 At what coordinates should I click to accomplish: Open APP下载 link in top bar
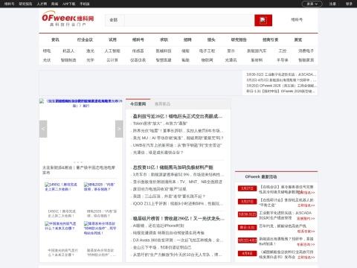[x=68, y=4]
